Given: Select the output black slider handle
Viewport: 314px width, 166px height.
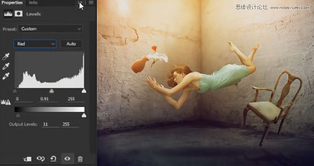Looking at the screenshot, I should (x=18, y=115).
